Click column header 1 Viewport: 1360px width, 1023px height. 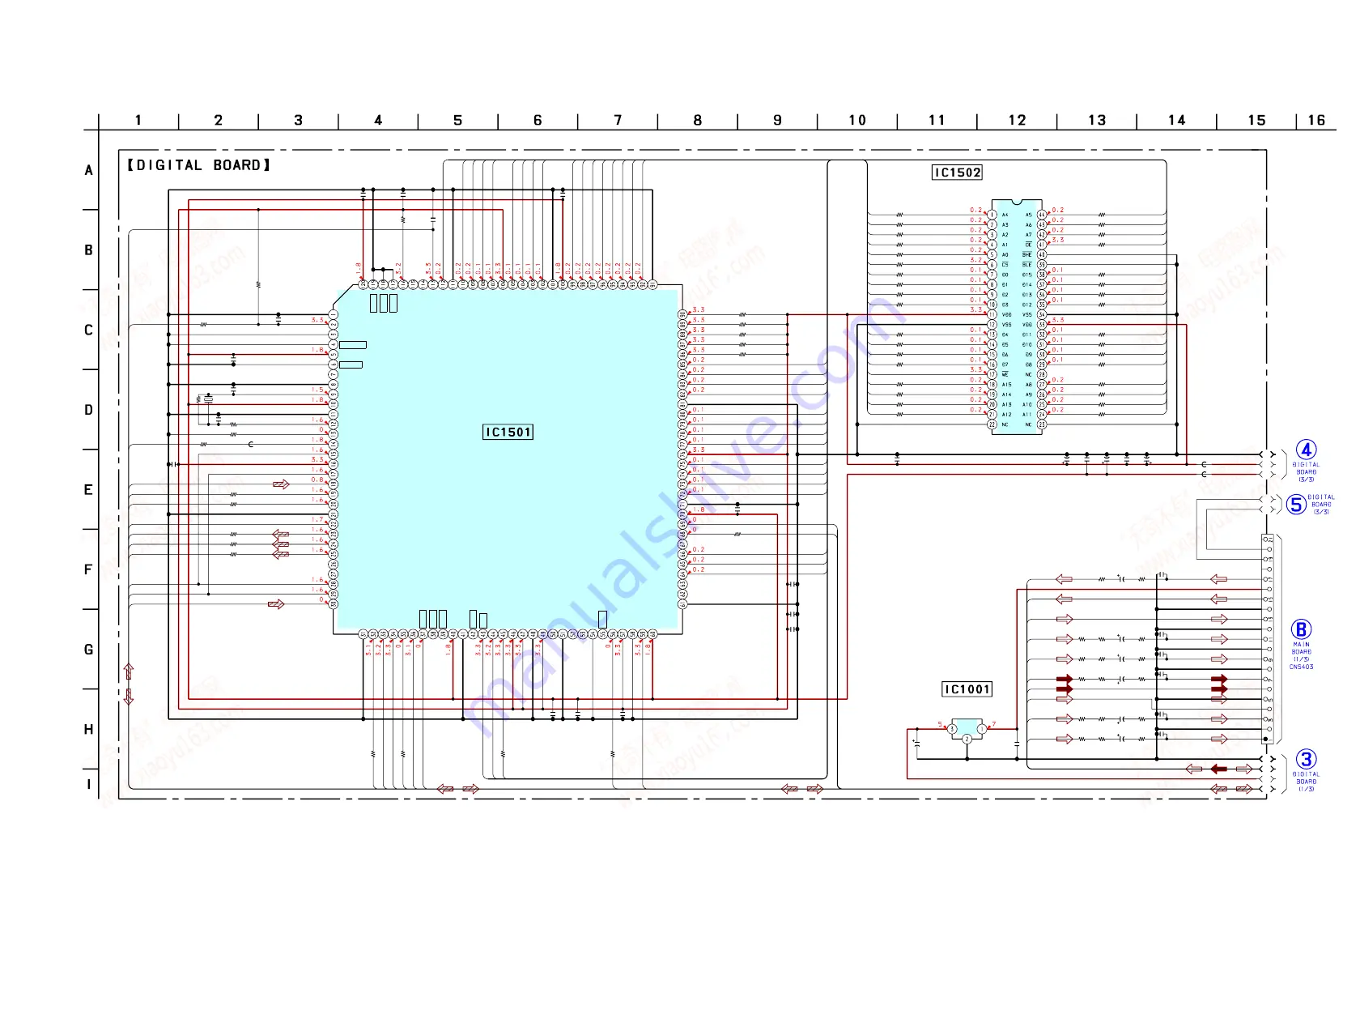[x=138, y=120]
